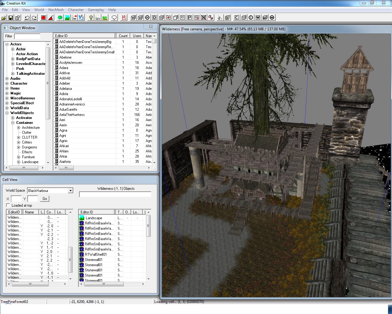This screenshot has height=314, width=392.
Task: Click the Save floppy disk icon
Action: (x=11, y=18)
